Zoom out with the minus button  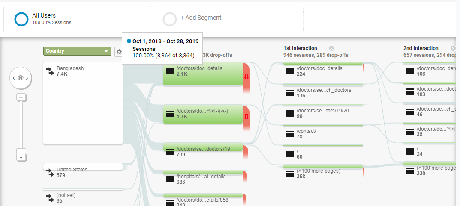coord(21,157)
